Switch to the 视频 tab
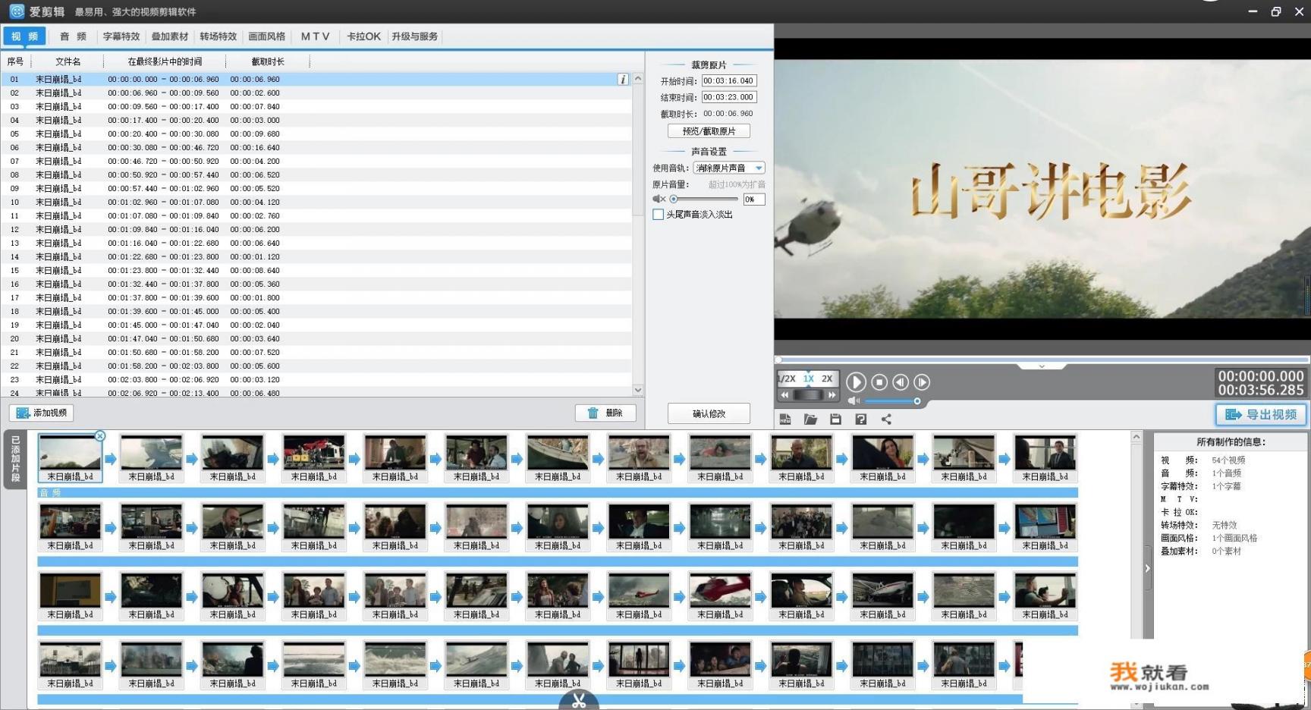The width and height of the screenshot is (1311, 710). (x=25, y=36)
